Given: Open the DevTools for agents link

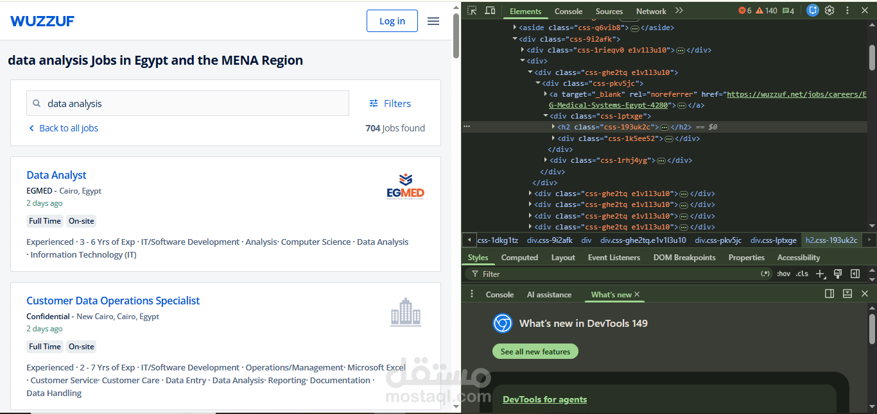Looking at the screenshot, I should coord(544,399).
